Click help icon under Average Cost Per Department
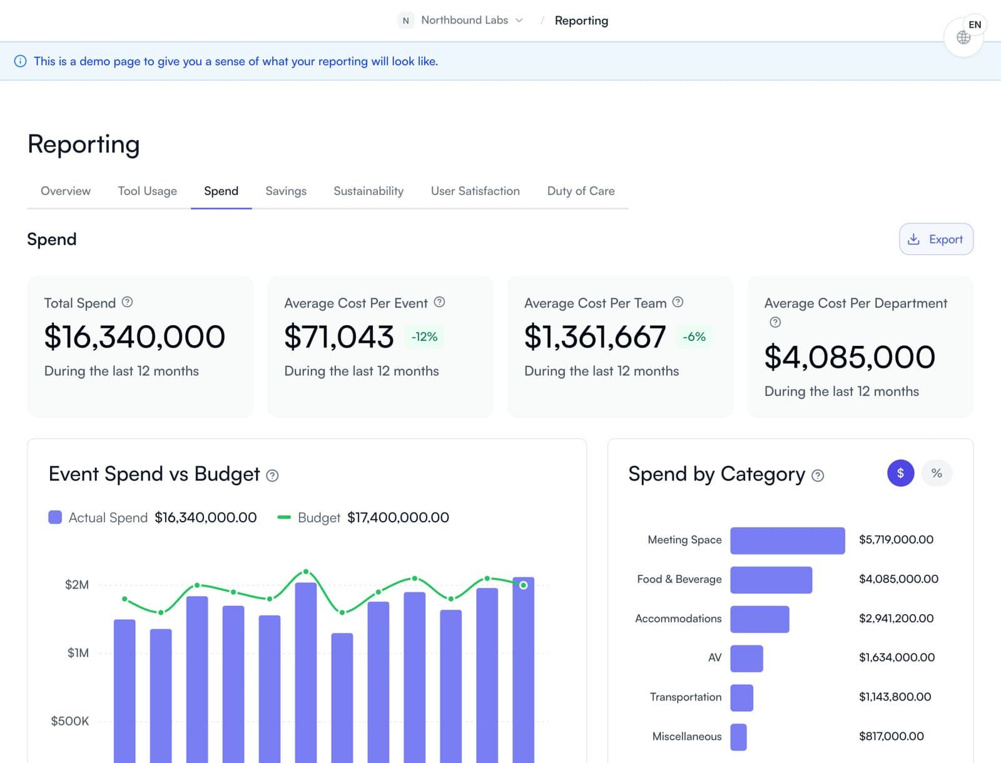The width and height of the screenshot is (1001, 763). [x=775, y=322]
